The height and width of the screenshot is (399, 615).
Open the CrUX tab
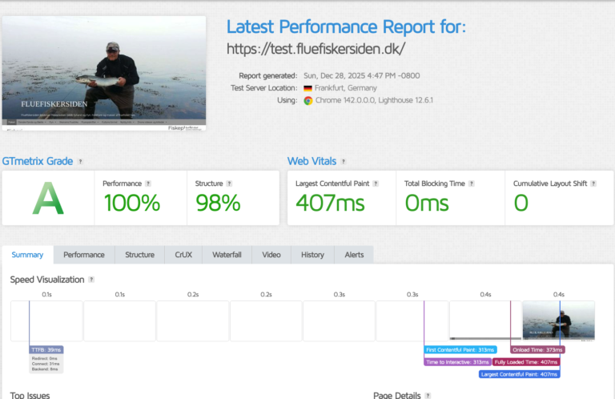[x=183, y=255]
